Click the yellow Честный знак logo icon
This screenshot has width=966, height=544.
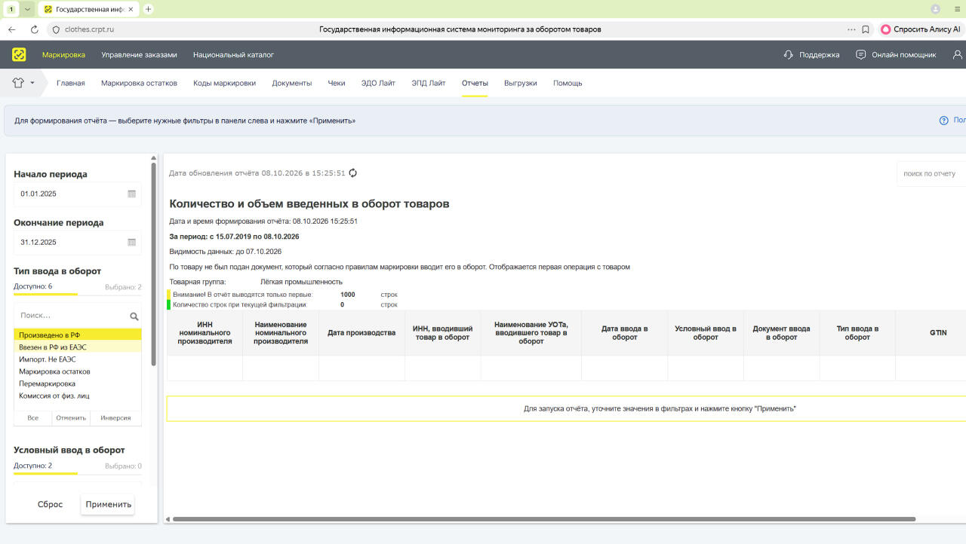19,54
